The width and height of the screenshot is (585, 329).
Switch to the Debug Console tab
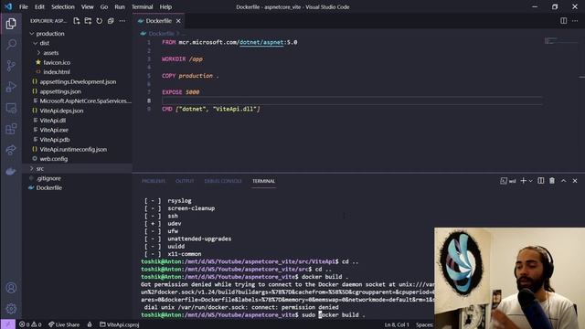pos(223,181)
